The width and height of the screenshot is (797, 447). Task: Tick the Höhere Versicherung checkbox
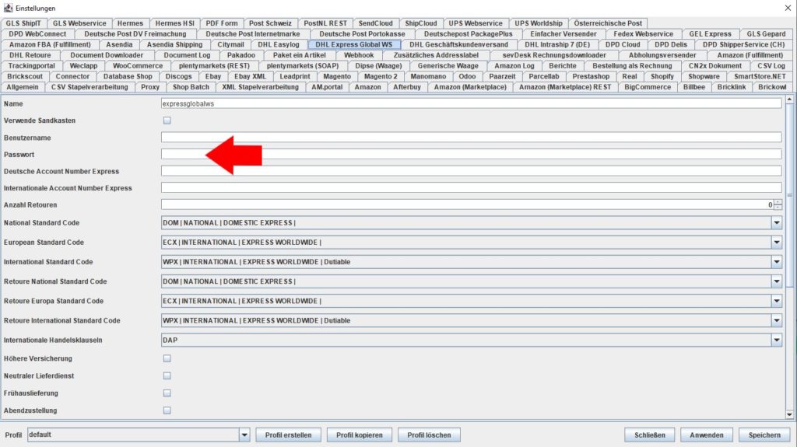coord(167,358)
